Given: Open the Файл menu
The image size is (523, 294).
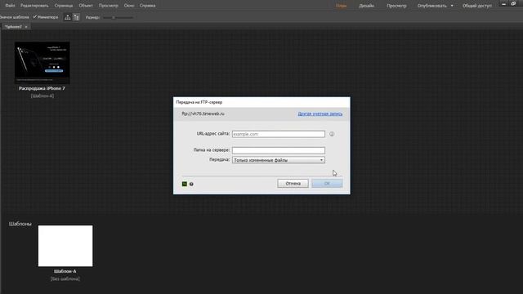Looking at the screenshot, I should coord(10,6).
